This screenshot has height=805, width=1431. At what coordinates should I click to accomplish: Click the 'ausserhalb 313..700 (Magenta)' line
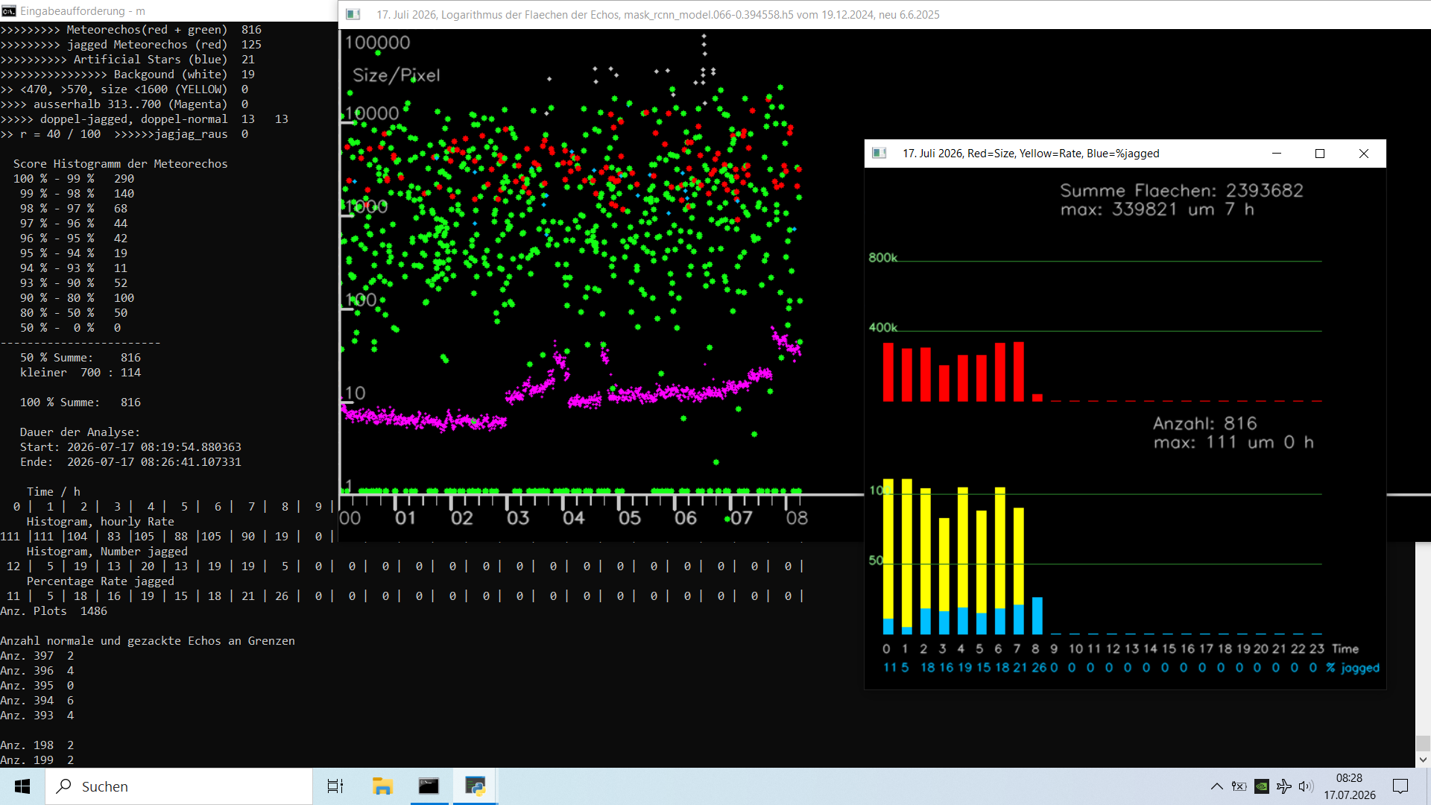coord(124,104)
